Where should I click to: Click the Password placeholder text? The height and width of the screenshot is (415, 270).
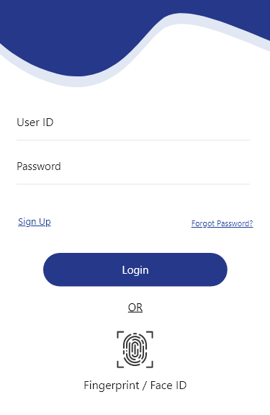pyautogui.click(x=39, y=166)
